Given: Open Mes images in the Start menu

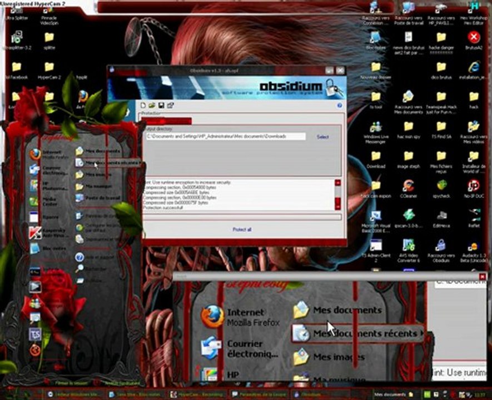Looking at the screenshot, I should click(x=93, y=174).
